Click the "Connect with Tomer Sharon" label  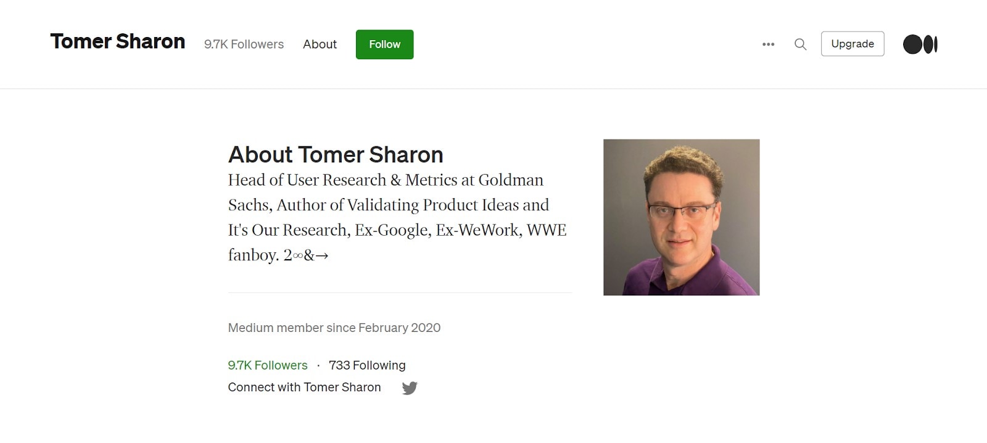pos(304,387)
